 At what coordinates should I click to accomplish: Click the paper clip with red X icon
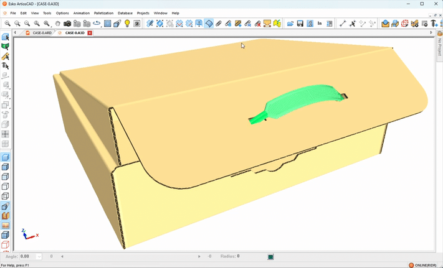click(x=257, y=24)
